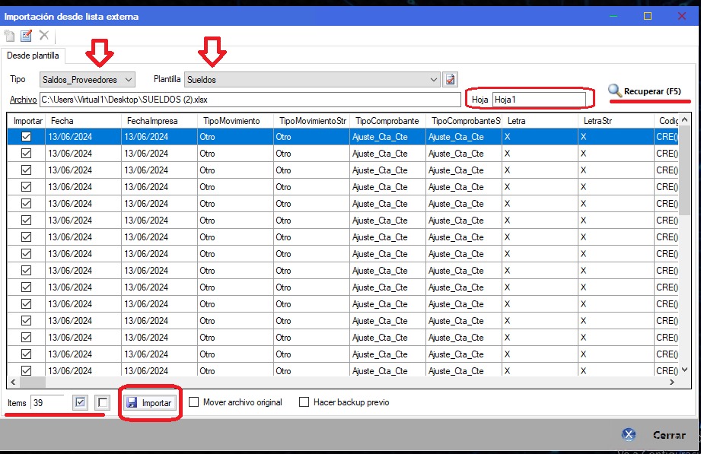
Task: Enable Mover archivo original checkbox
Action: (194, 402)
